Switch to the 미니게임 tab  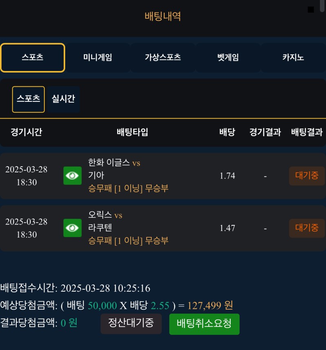tap(97, 57)
